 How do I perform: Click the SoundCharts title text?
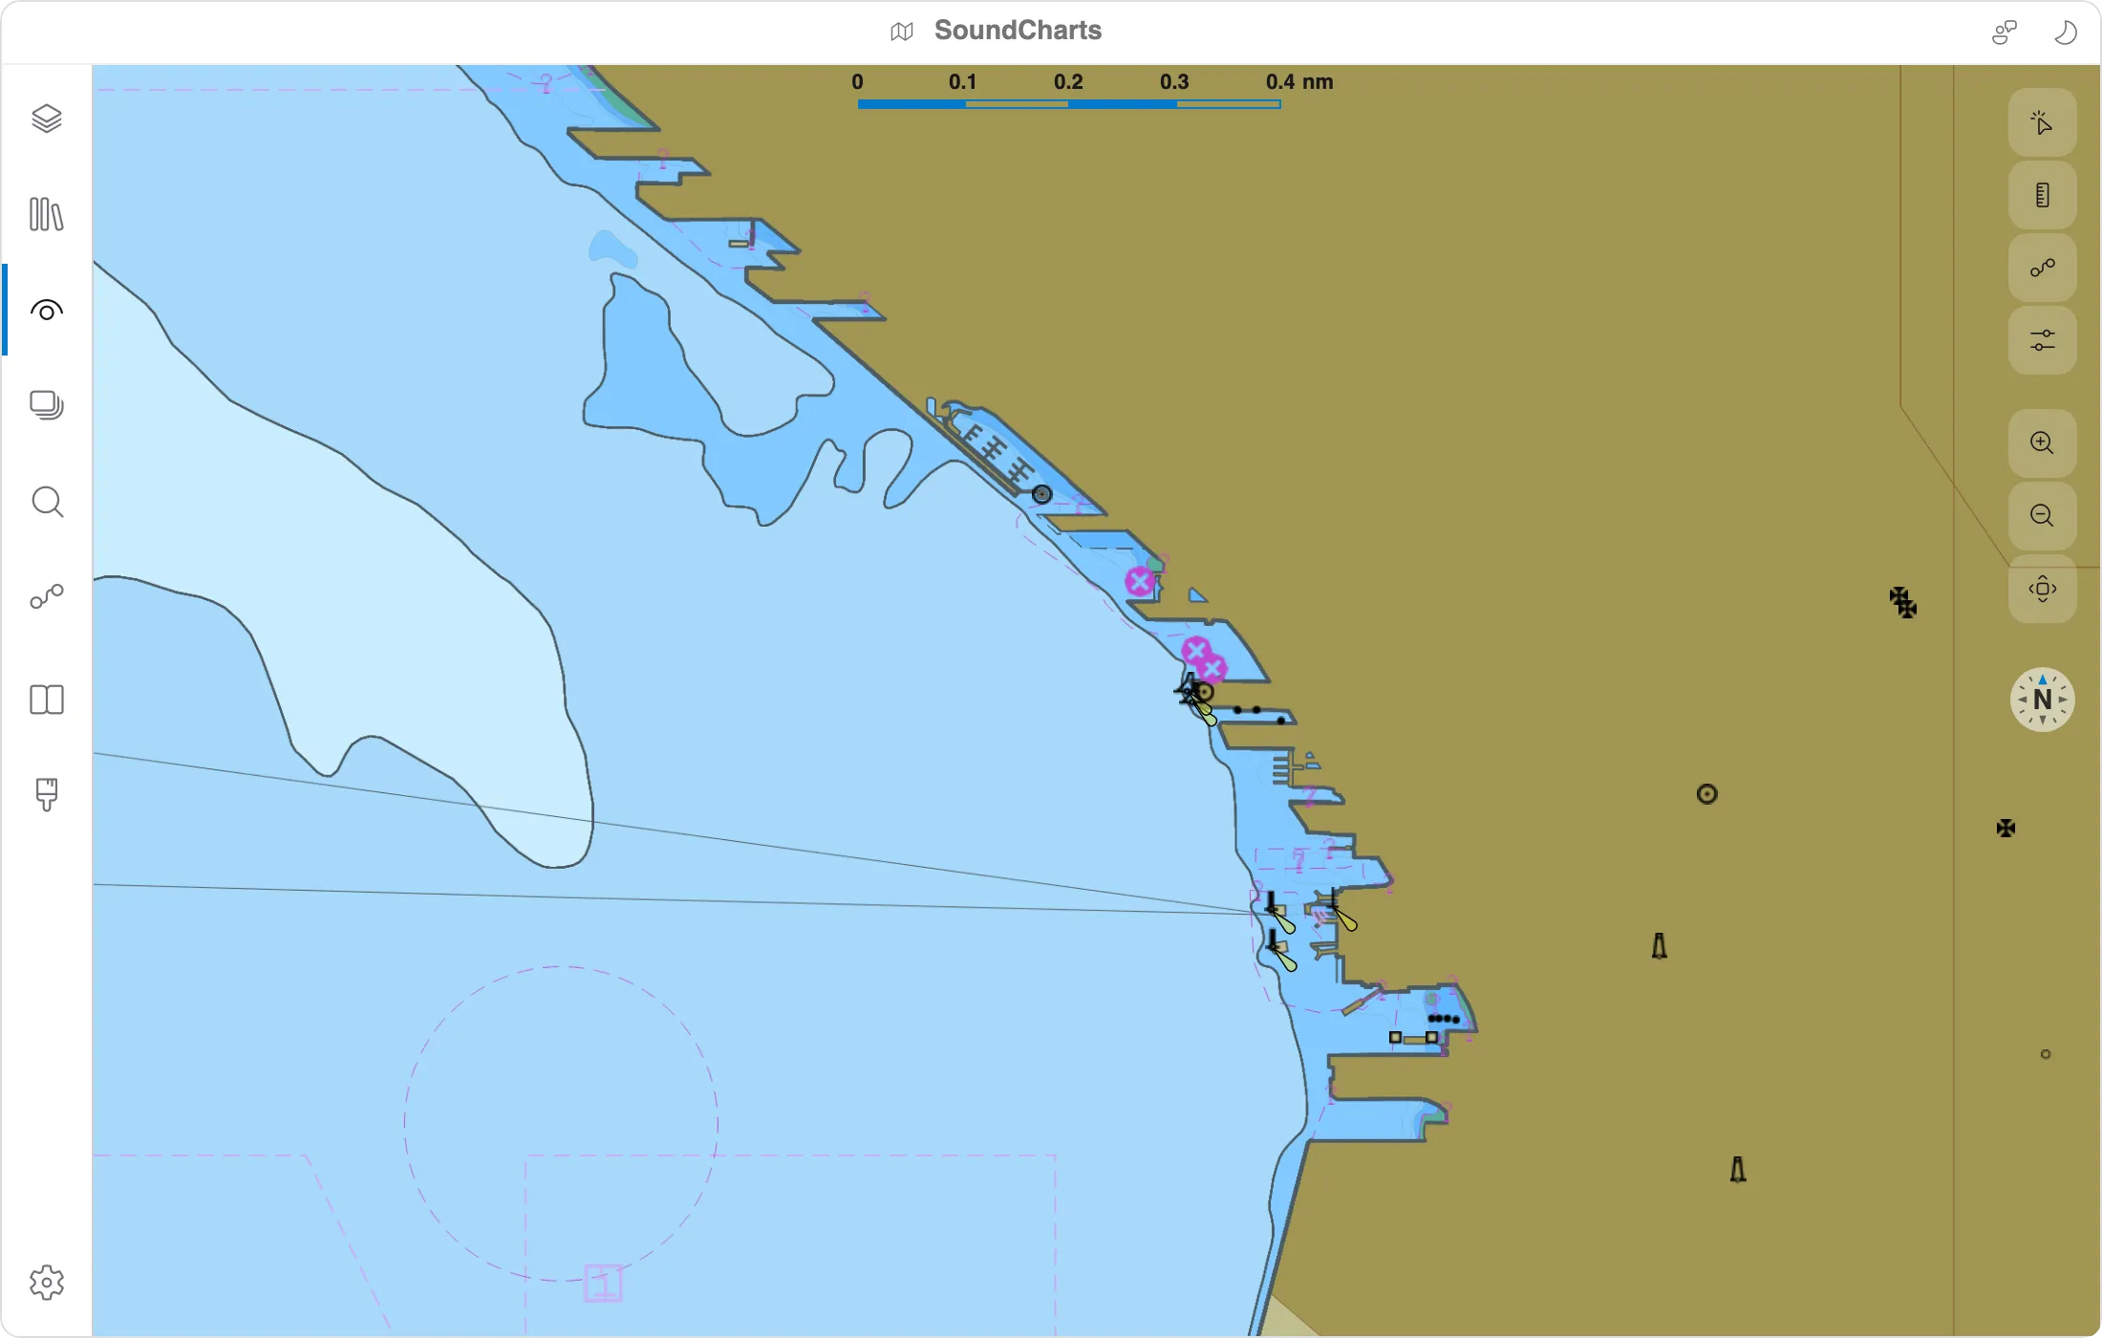point(1018,31)
